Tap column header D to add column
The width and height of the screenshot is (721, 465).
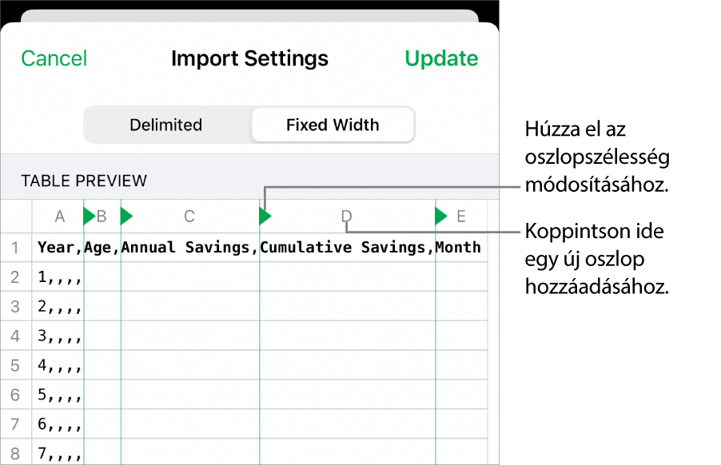pos(346,216)
